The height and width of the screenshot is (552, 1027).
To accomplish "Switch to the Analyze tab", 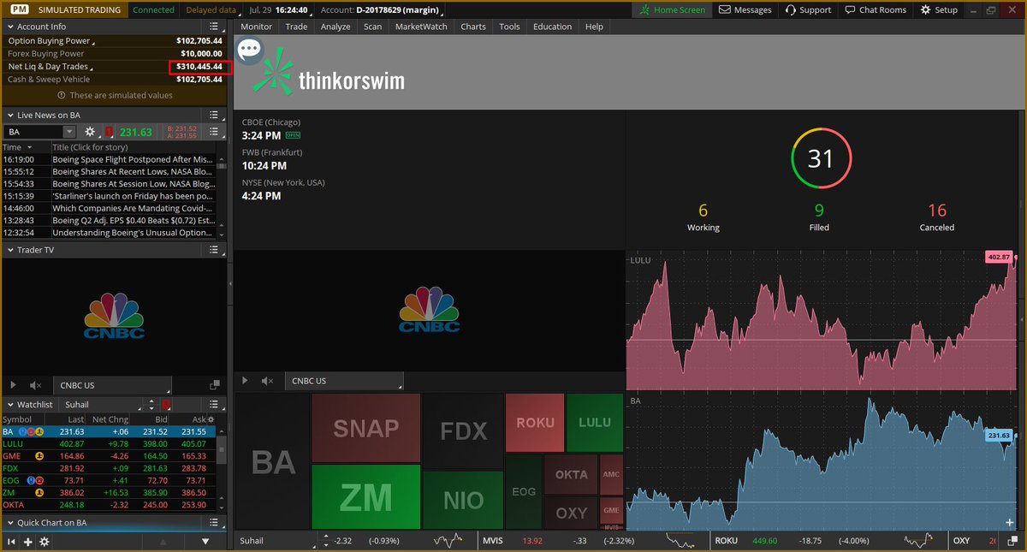I will coord(335,27).
